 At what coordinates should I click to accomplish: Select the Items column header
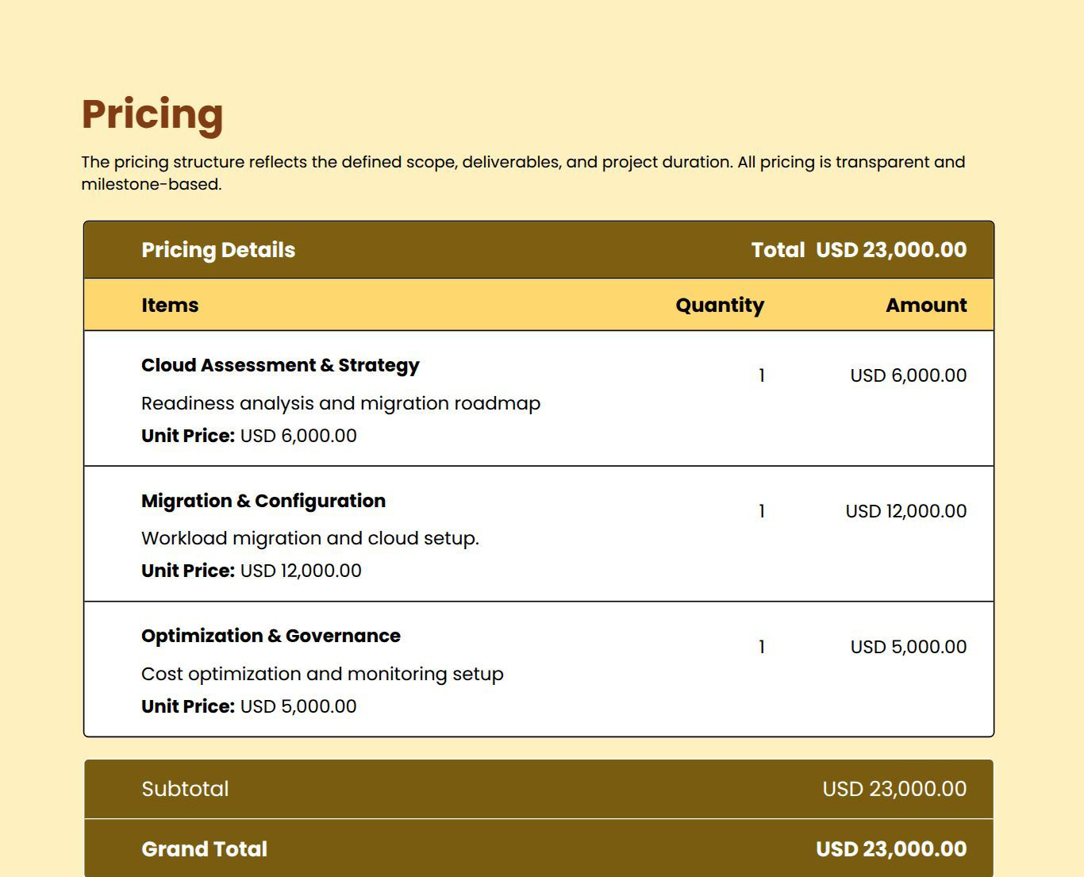170,306
